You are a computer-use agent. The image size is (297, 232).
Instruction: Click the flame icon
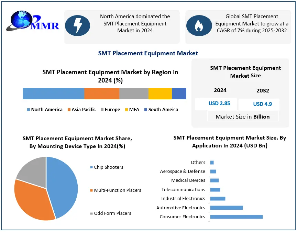tap(199, 26)
